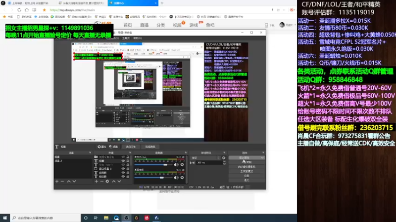Click 选择字体 button in source toolbar
396x222 pixels.
[131, 147]
